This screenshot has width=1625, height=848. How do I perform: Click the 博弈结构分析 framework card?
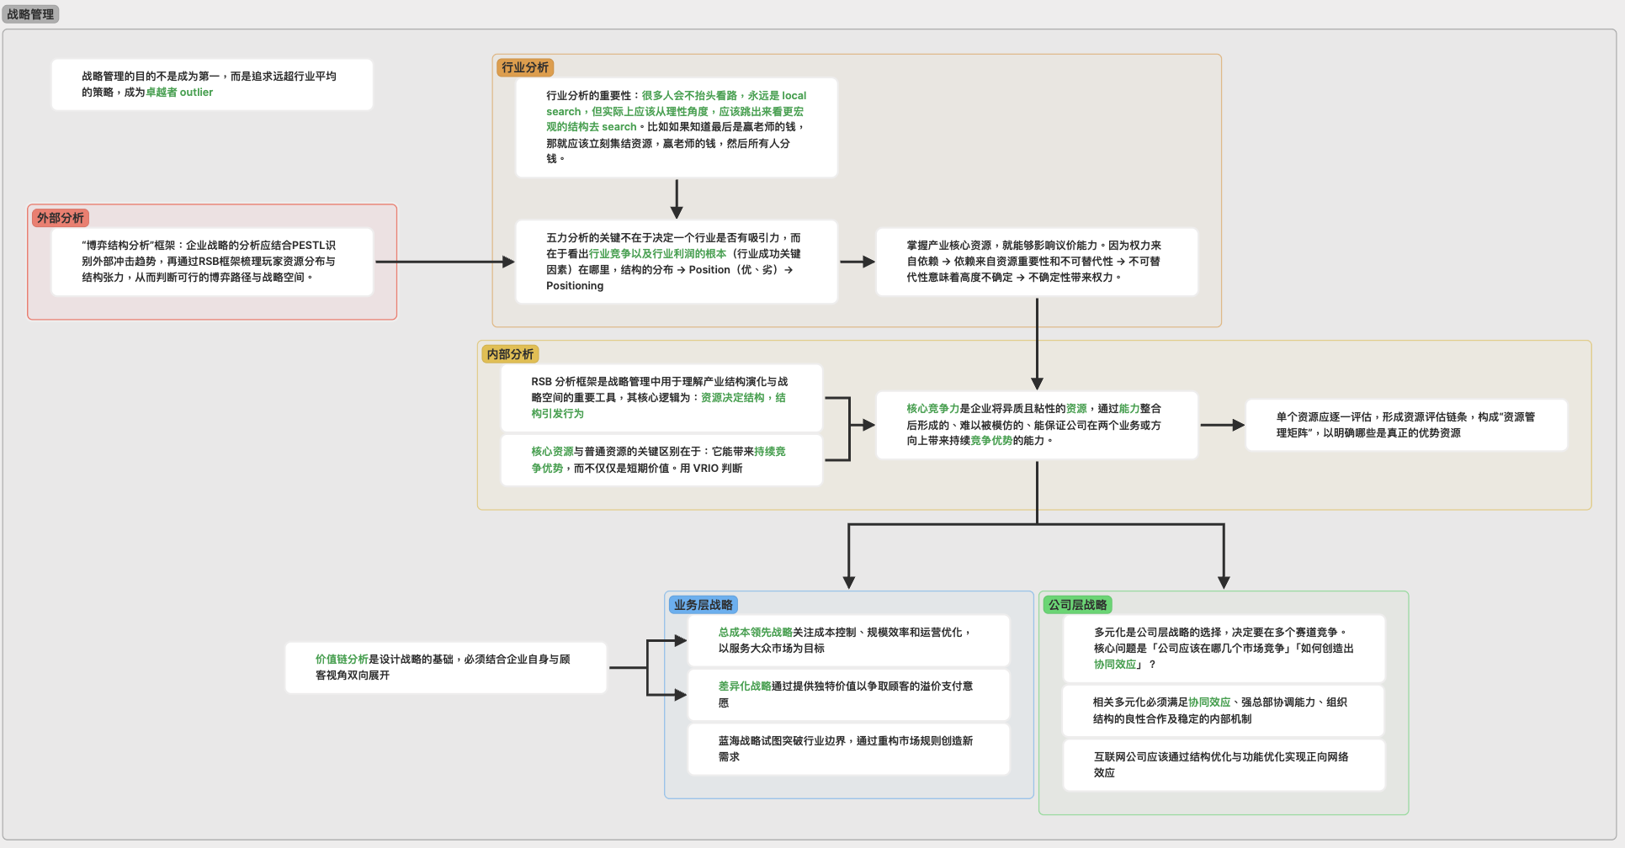(211, 262)
